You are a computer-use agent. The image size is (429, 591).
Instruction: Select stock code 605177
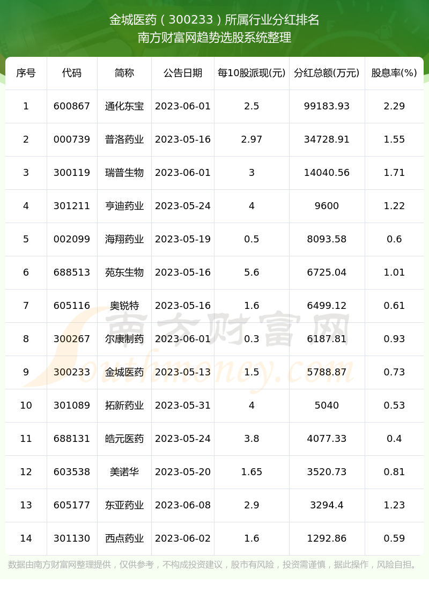[72, 505]
